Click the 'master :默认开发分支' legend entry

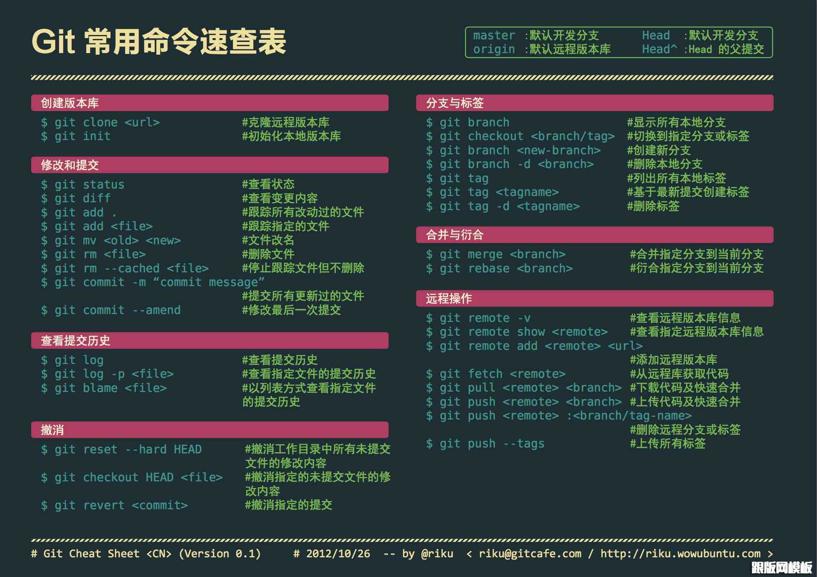tap(536, 35)
